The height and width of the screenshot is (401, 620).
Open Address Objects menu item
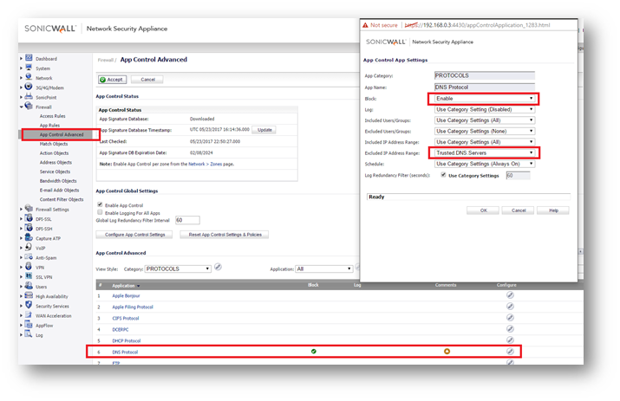coord(55,162)
